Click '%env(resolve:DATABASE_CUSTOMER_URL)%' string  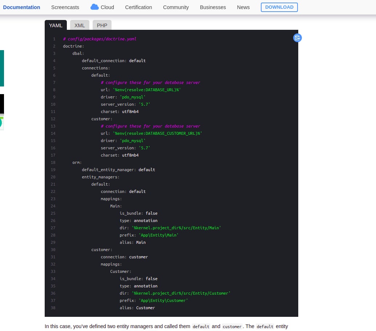pyautogui.click(x=157, y=133)
